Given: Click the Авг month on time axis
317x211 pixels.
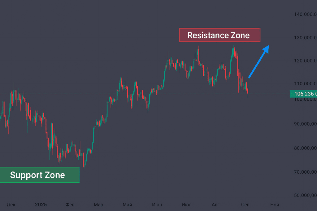Looking at the screenshot, I should pyautogui.click(x=215, y=205).
